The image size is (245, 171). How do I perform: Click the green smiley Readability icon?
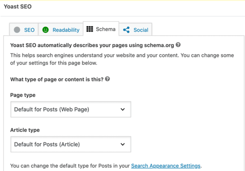click(46, 30)
